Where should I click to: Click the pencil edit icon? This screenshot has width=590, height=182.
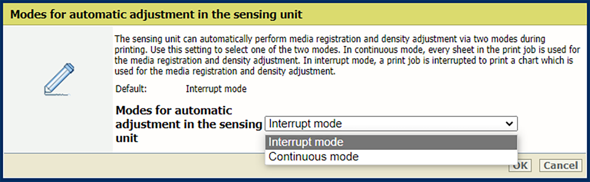[59, 79]
